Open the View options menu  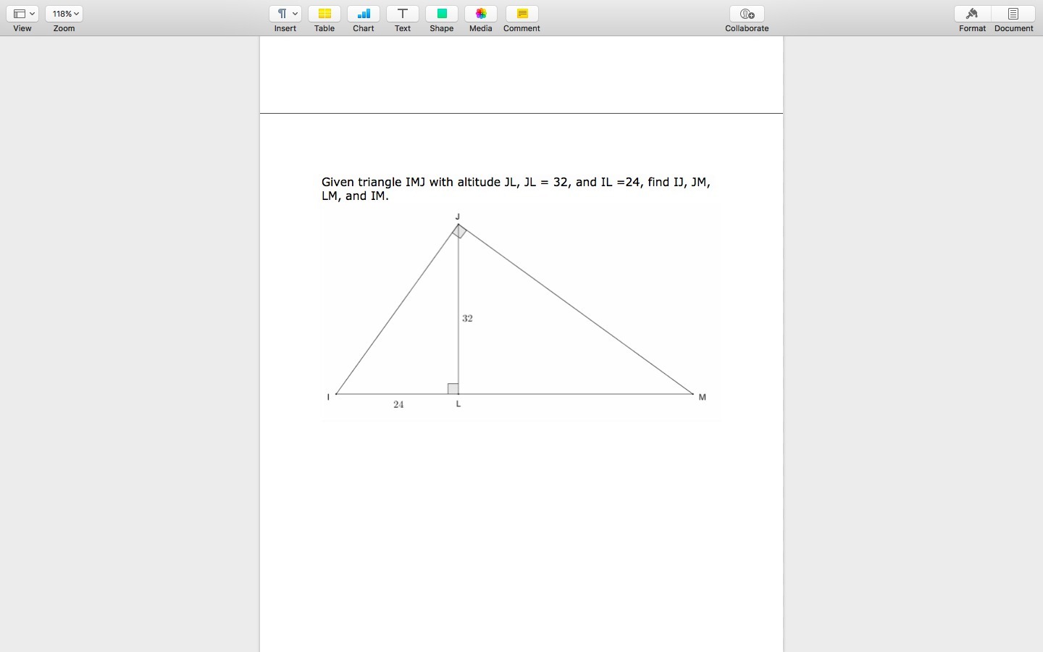pos(22,14)
